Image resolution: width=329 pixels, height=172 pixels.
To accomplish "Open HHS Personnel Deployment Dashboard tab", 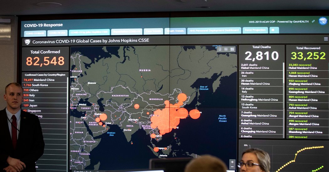I will point(214,30).
